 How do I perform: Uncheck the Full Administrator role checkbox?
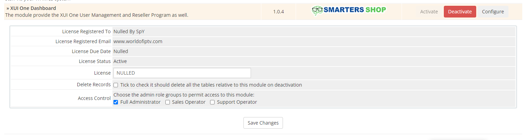[x=116, y=102]
